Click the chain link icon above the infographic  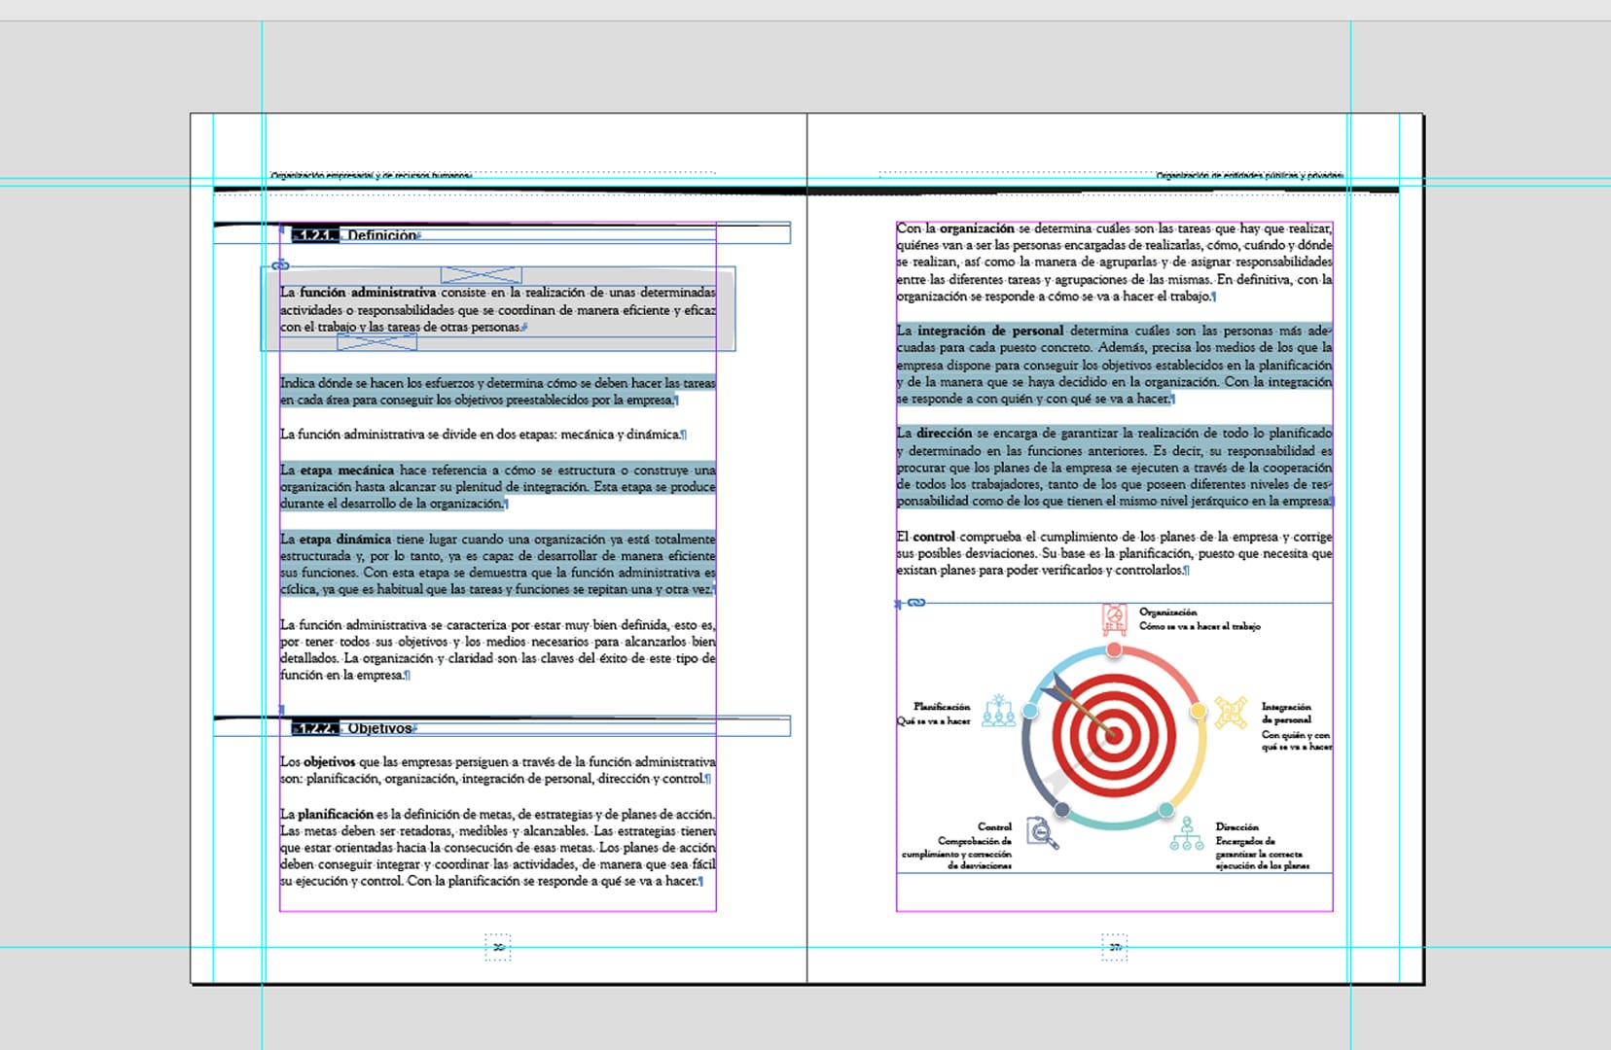pyautogui.click(x=915, y=603)
